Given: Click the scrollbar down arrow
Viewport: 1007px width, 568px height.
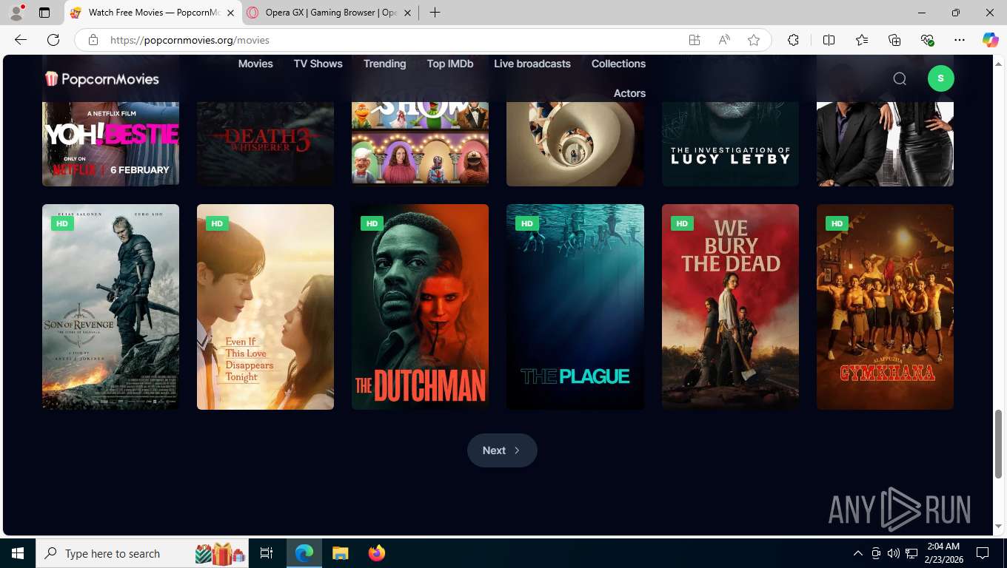Looking at the screenshot, I should coord(998,527).
